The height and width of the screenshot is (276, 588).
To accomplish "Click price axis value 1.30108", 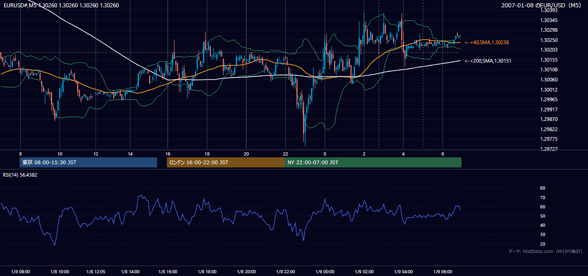I will click(548, 70).
